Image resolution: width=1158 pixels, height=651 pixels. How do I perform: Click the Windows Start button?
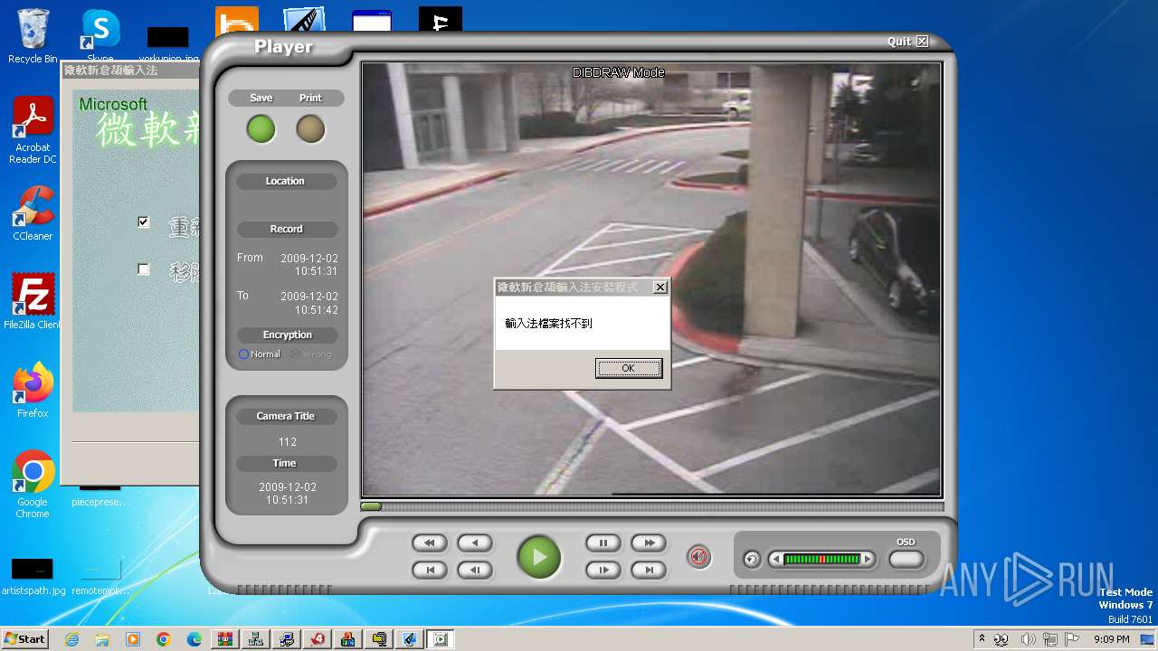24,638
